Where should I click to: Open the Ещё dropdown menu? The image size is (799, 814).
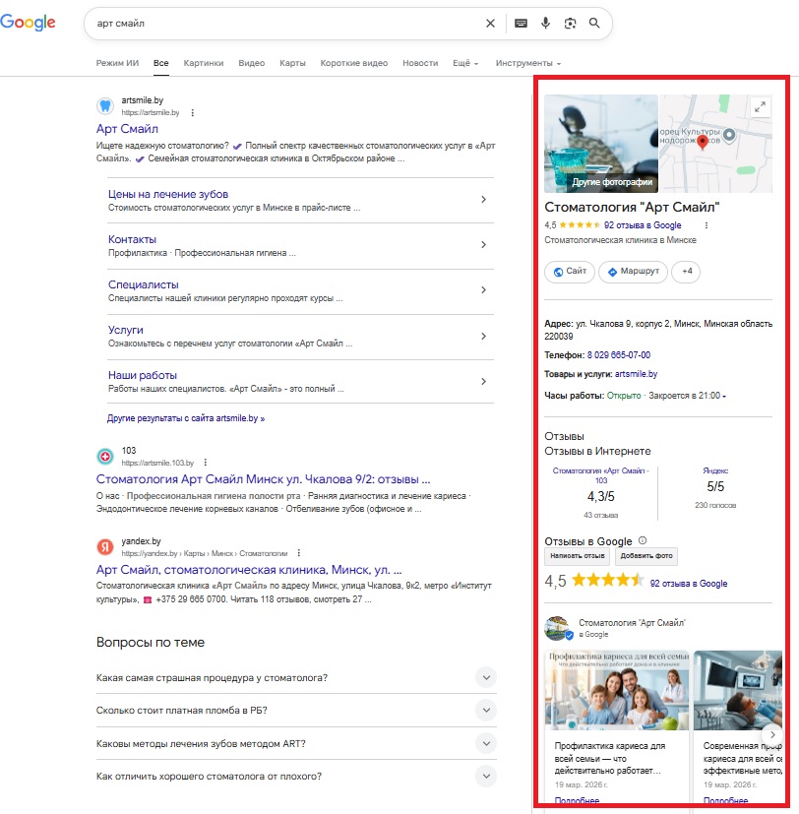point(465,63)
